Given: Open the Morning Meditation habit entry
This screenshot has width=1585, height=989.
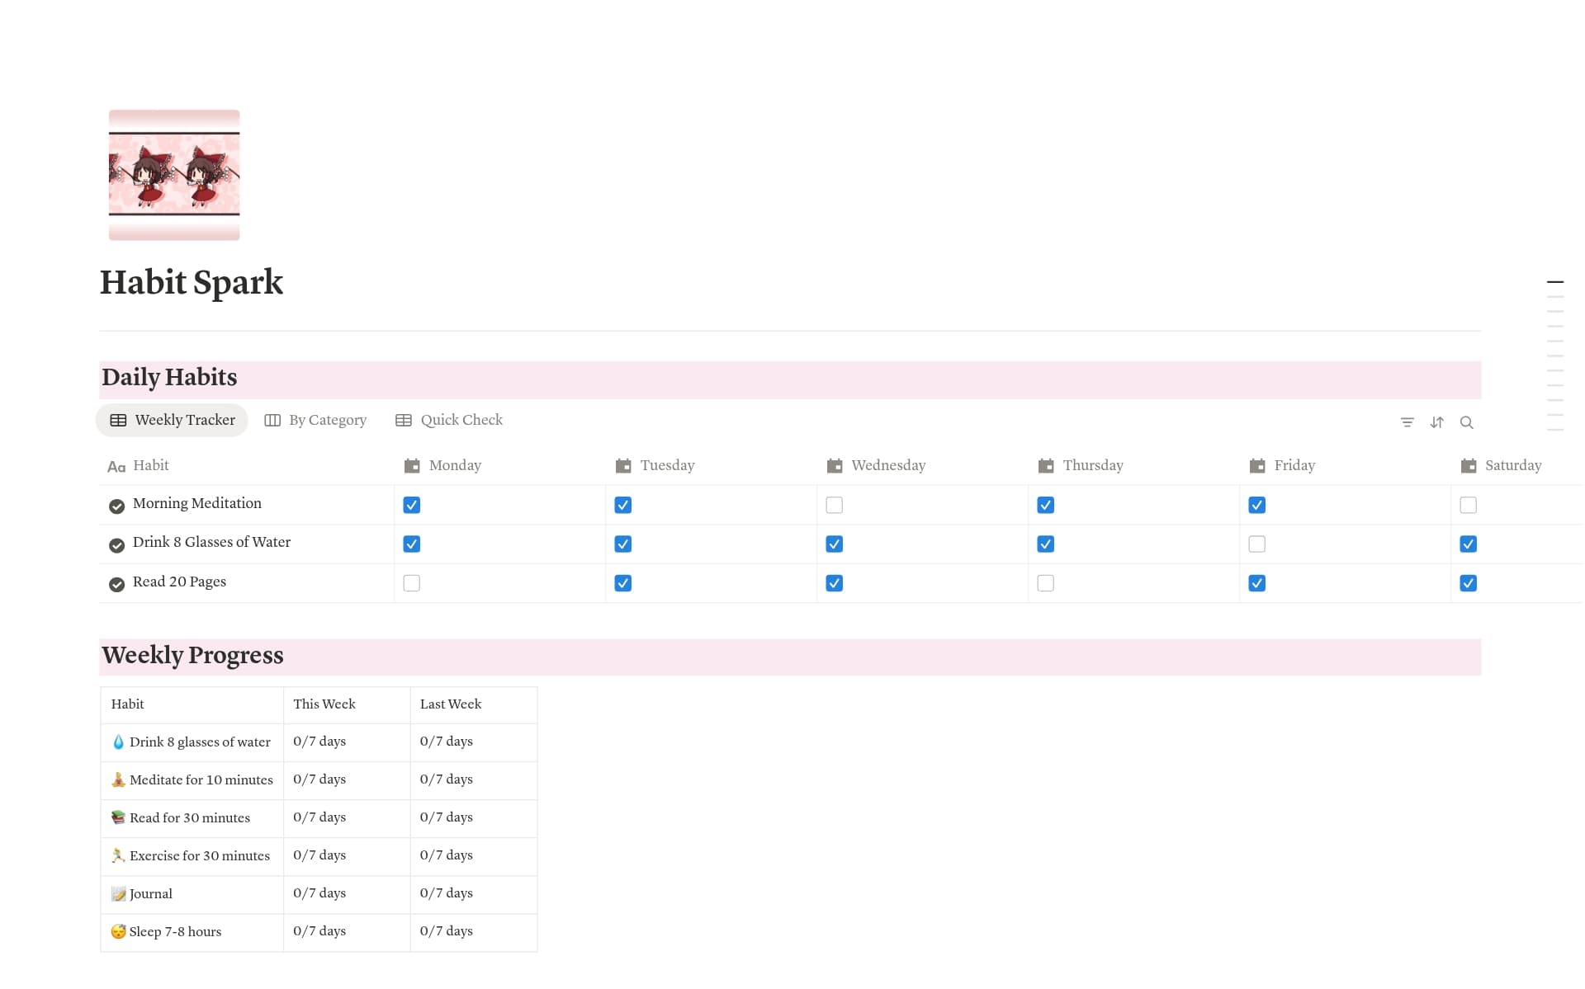Looking at the screenshot, I should point(196,502).
